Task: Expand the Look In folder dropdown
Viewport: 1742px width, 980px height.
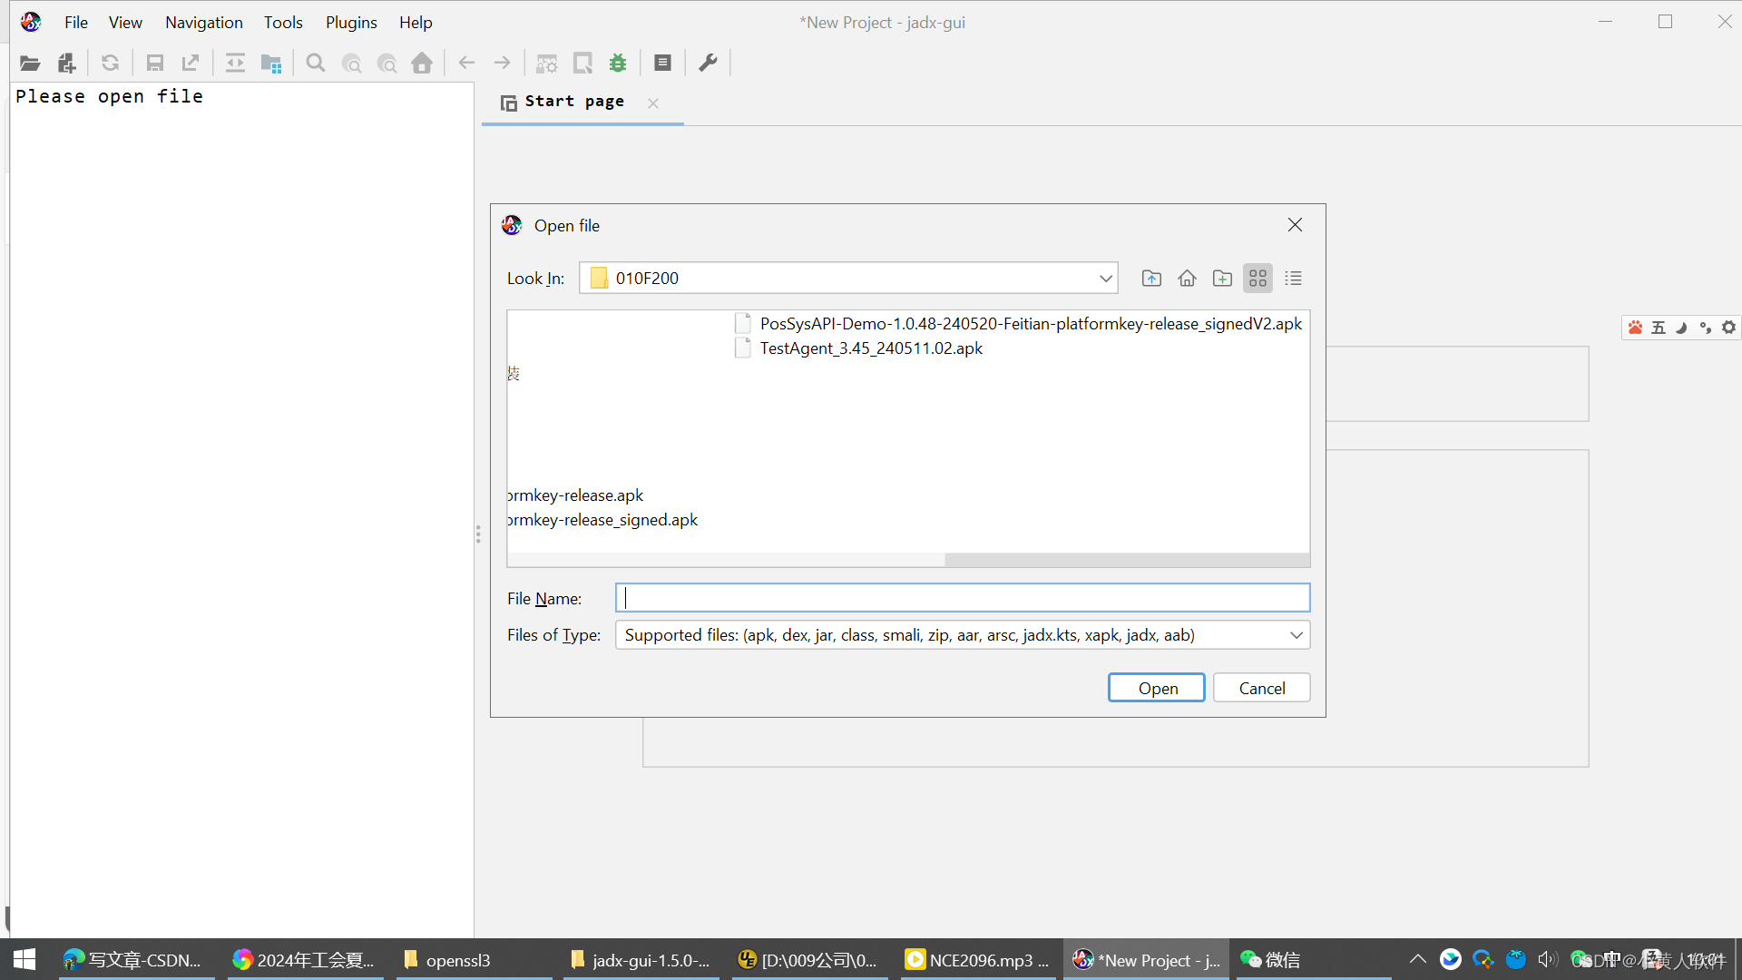Action: [x=1105, y=278]
